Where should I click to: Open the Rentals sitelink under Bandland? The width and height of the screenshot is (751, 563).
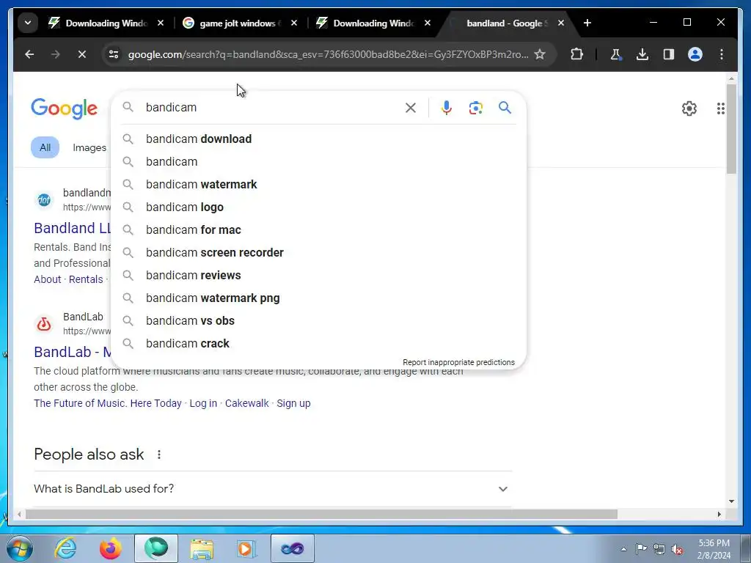86,279
